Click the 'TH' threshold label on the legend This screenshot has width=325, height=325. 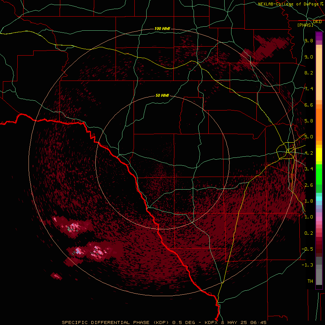310,281
